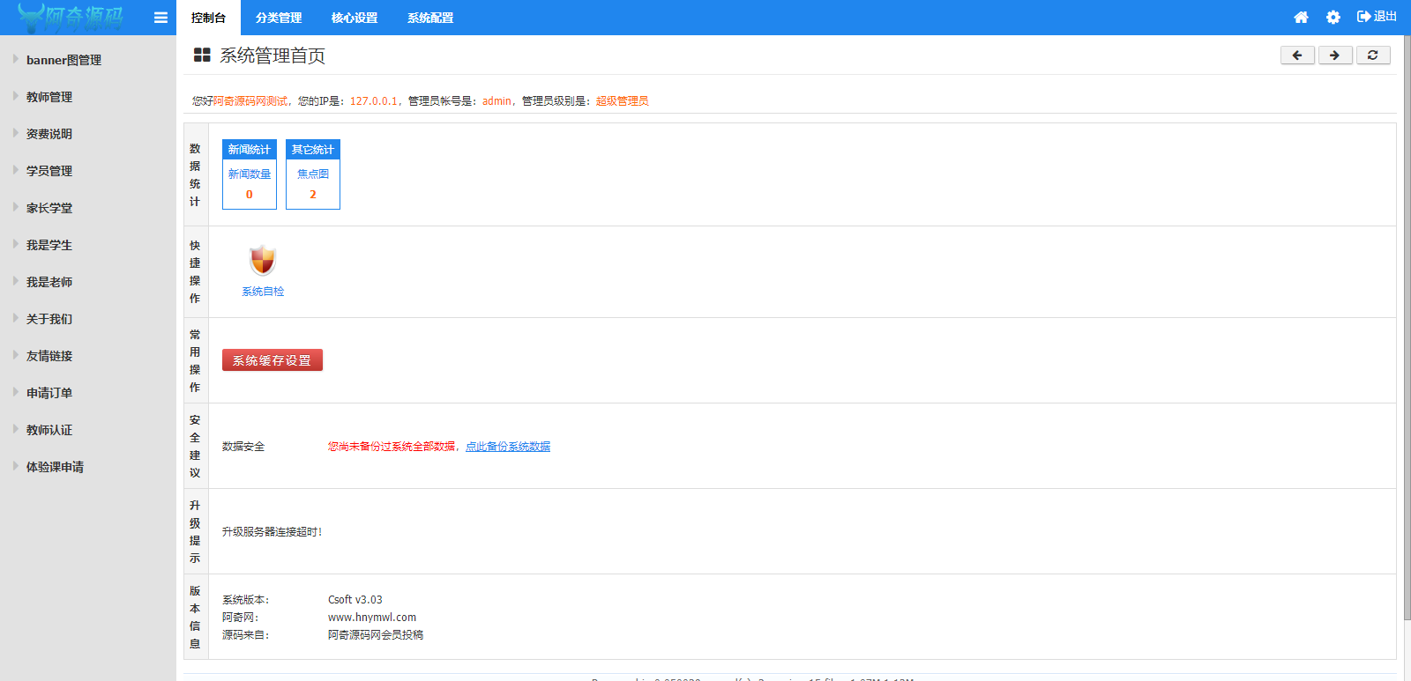Expand the 学员管理 arrow

[x=16, y=170]
